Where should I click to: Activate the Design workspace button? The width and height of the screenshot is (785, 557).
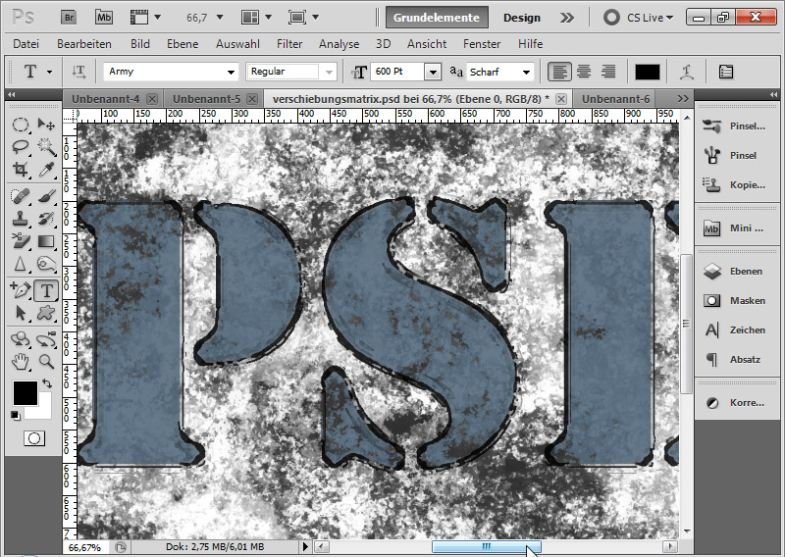522,18
